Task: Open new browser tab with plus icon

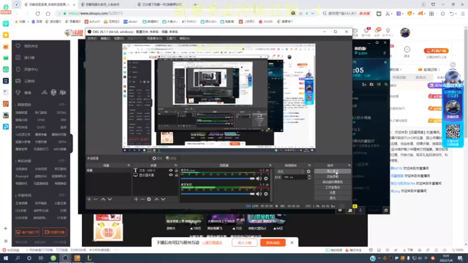Action: pyautogui.click(x=195, y=5)
